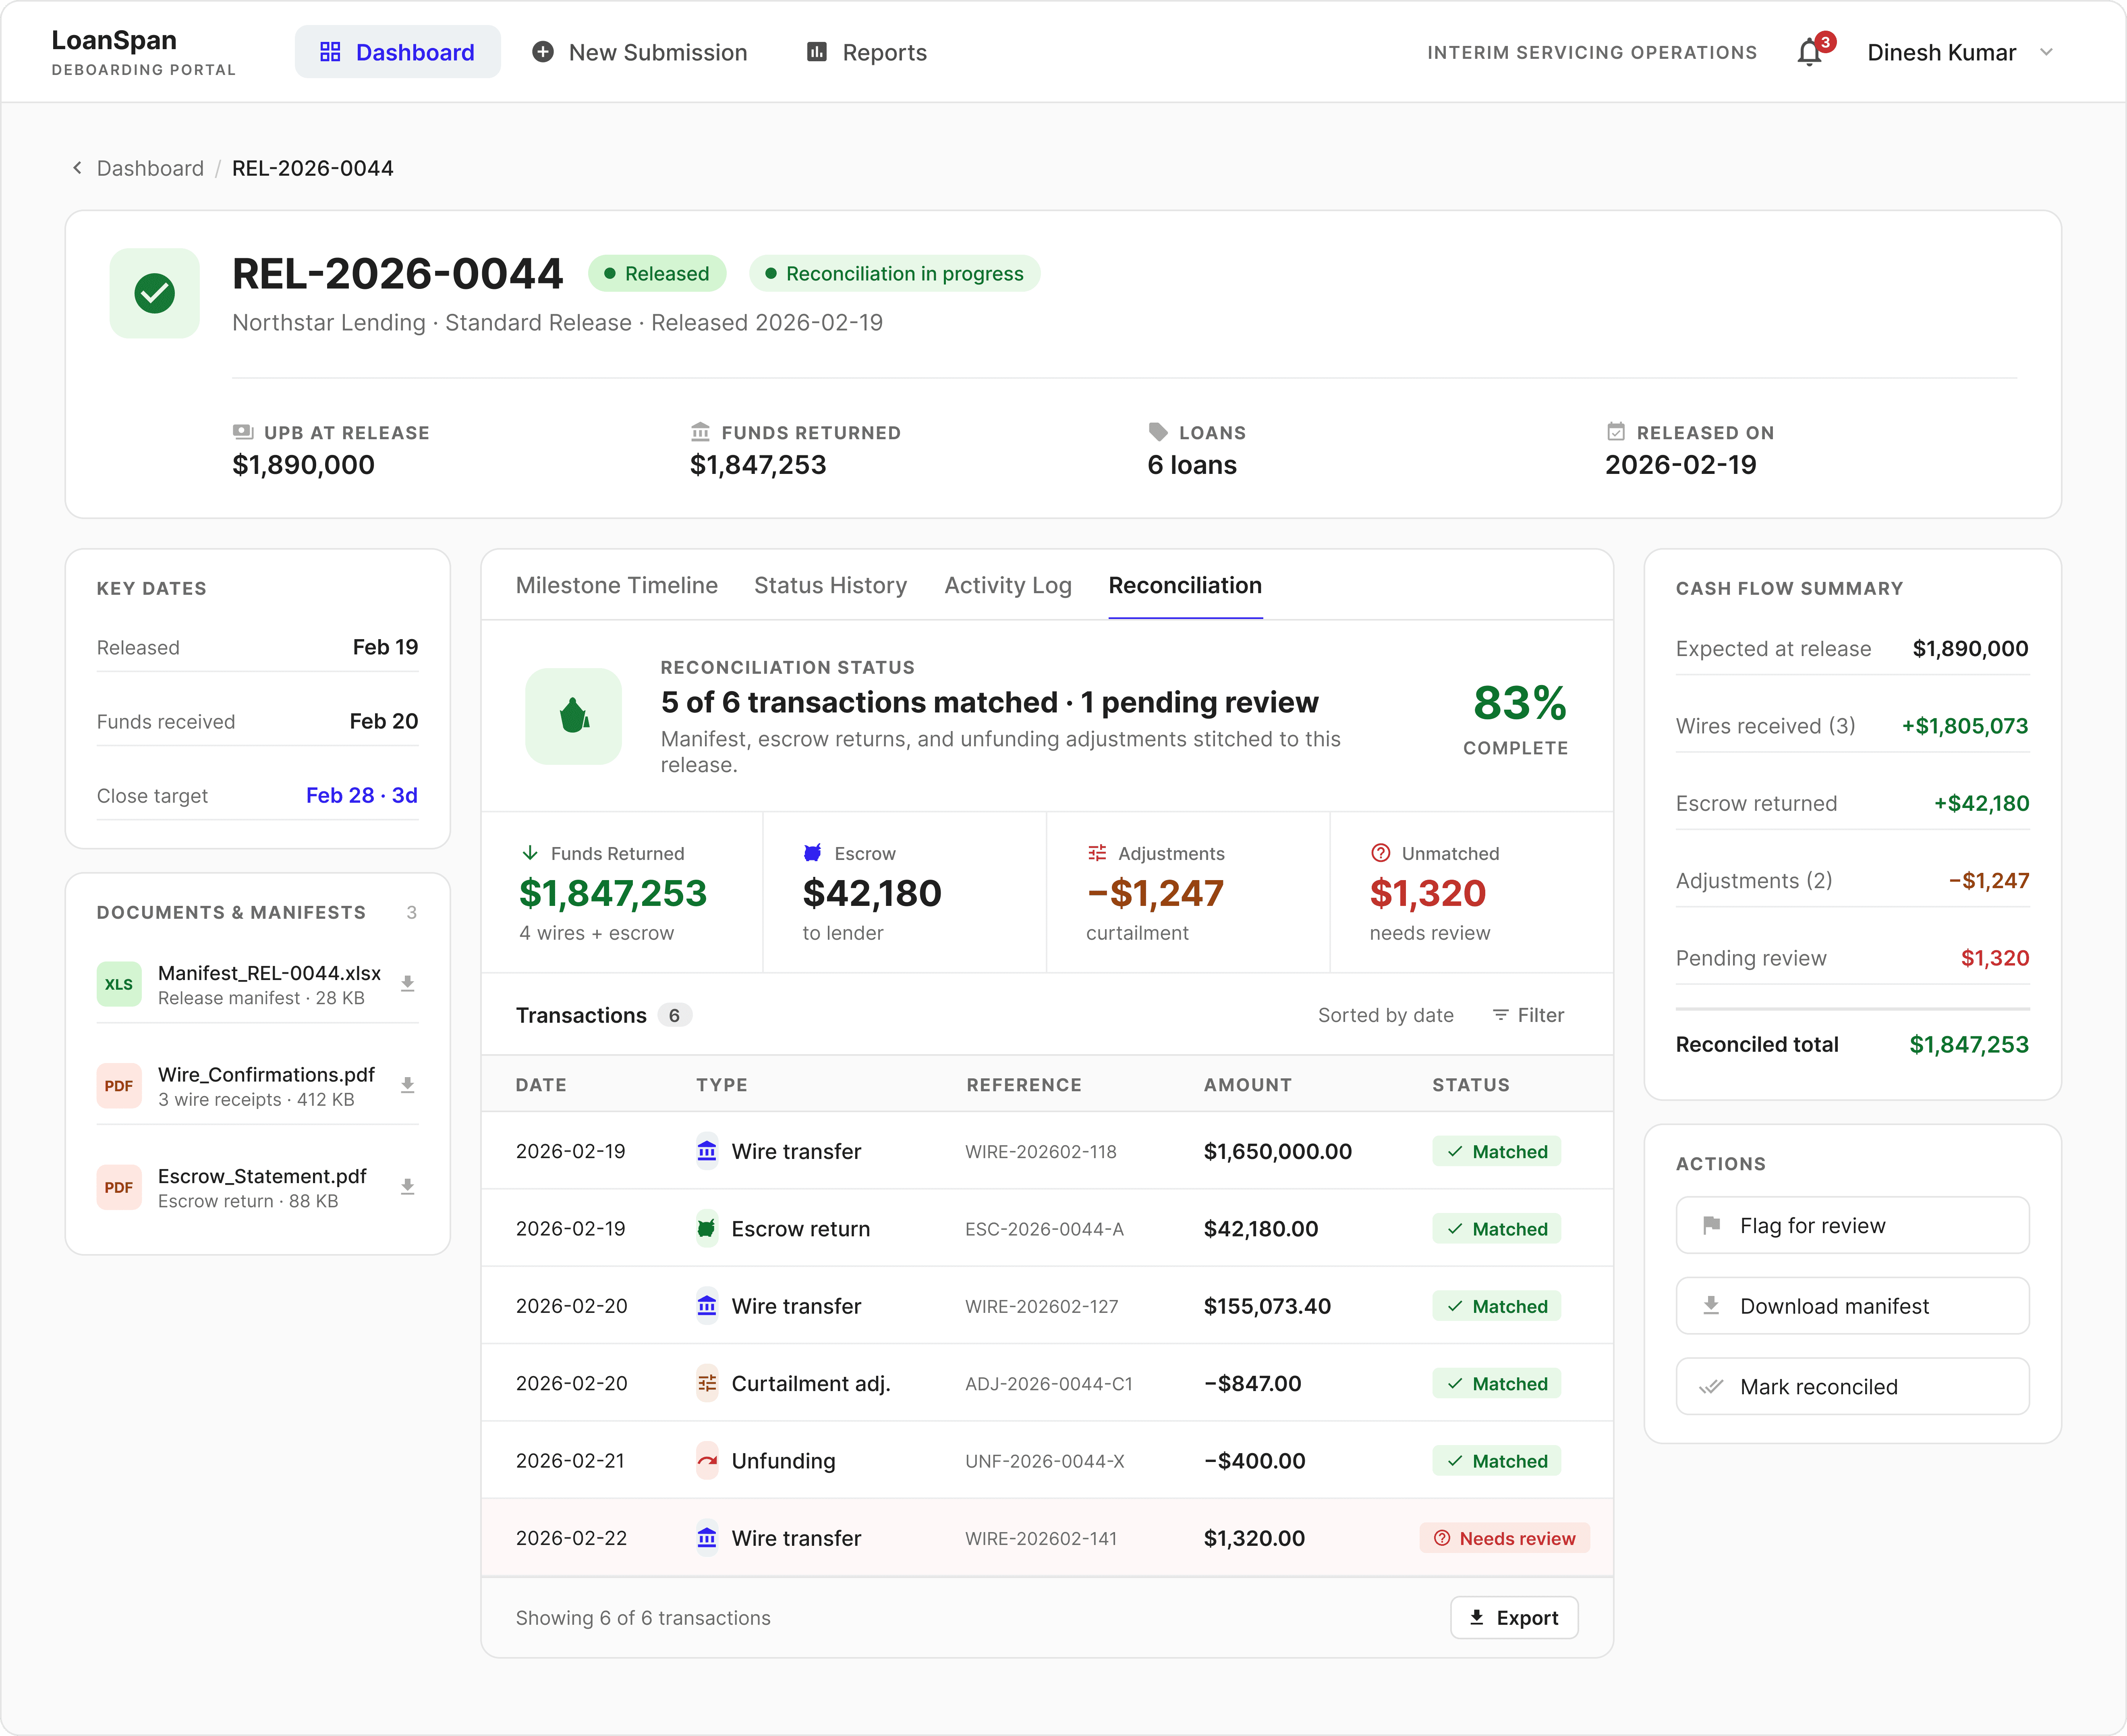Download Manifest_REL-0044.xlsx via its download icon
Image resolution: width=2127 pixels, height=1736 pixels.
pos(408,984)
